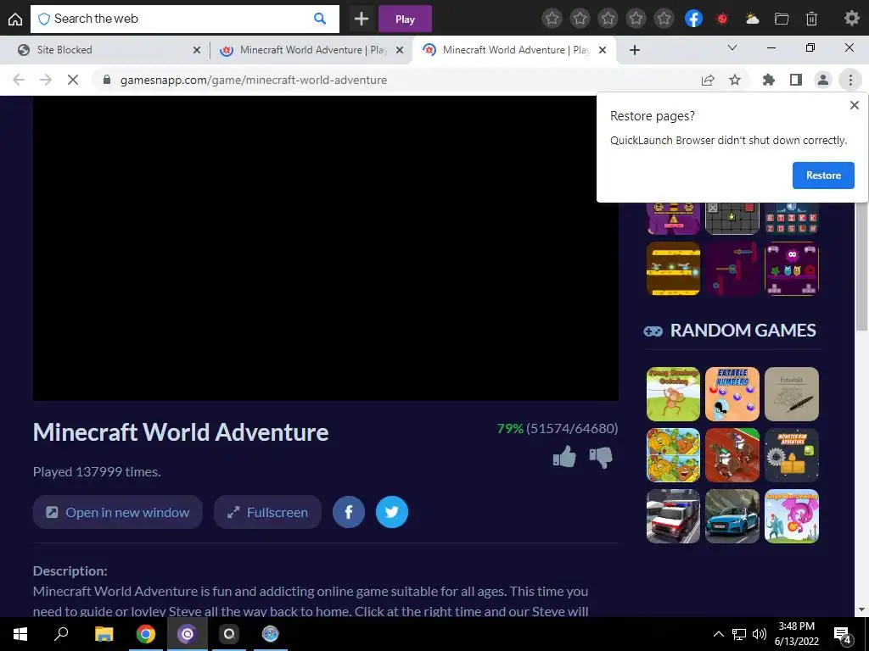This screenshot has height=651, width=869.
Task: Open the ambulance game thumbnail
Action: [673, 516]
